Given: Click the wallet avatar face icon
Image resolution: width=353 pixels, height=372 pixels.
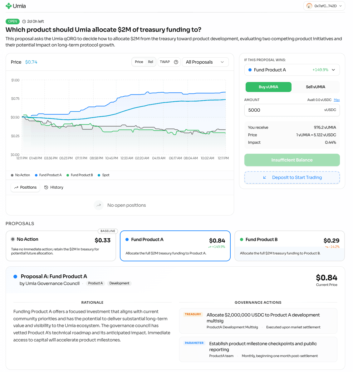Looking at the screenshot, I should pos(309,6).
